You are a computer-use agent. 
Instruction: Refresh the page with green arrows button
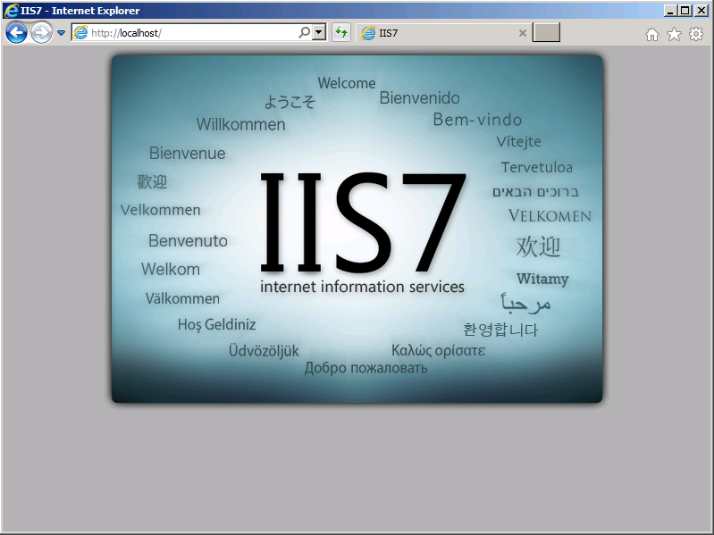click(341, 32)
